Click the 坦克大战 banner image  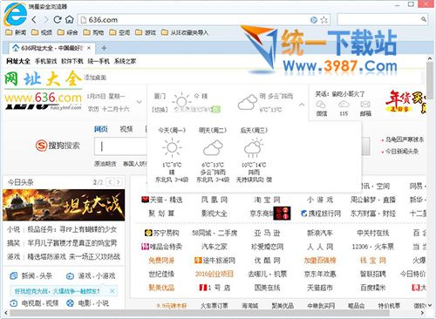click(64, 205)
